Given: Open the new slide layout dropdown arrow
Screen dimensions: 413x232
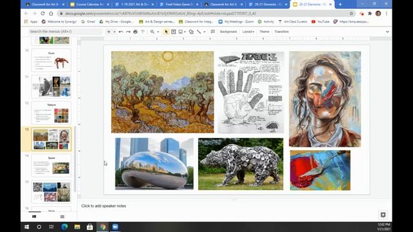Looking at the screenshot, I should point(114,32).
